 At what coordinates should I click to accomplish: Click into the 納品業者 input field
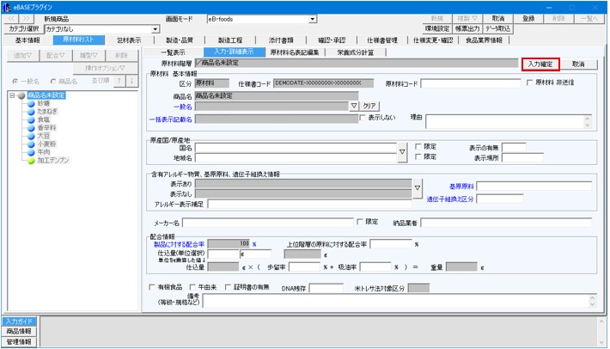(506, 223)
